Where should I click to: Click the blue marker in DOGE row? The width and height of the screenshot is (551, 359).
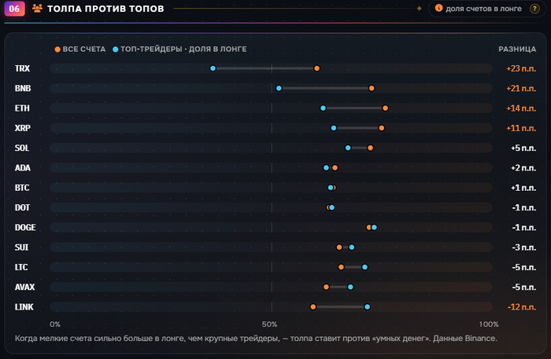tap(374, 228)
